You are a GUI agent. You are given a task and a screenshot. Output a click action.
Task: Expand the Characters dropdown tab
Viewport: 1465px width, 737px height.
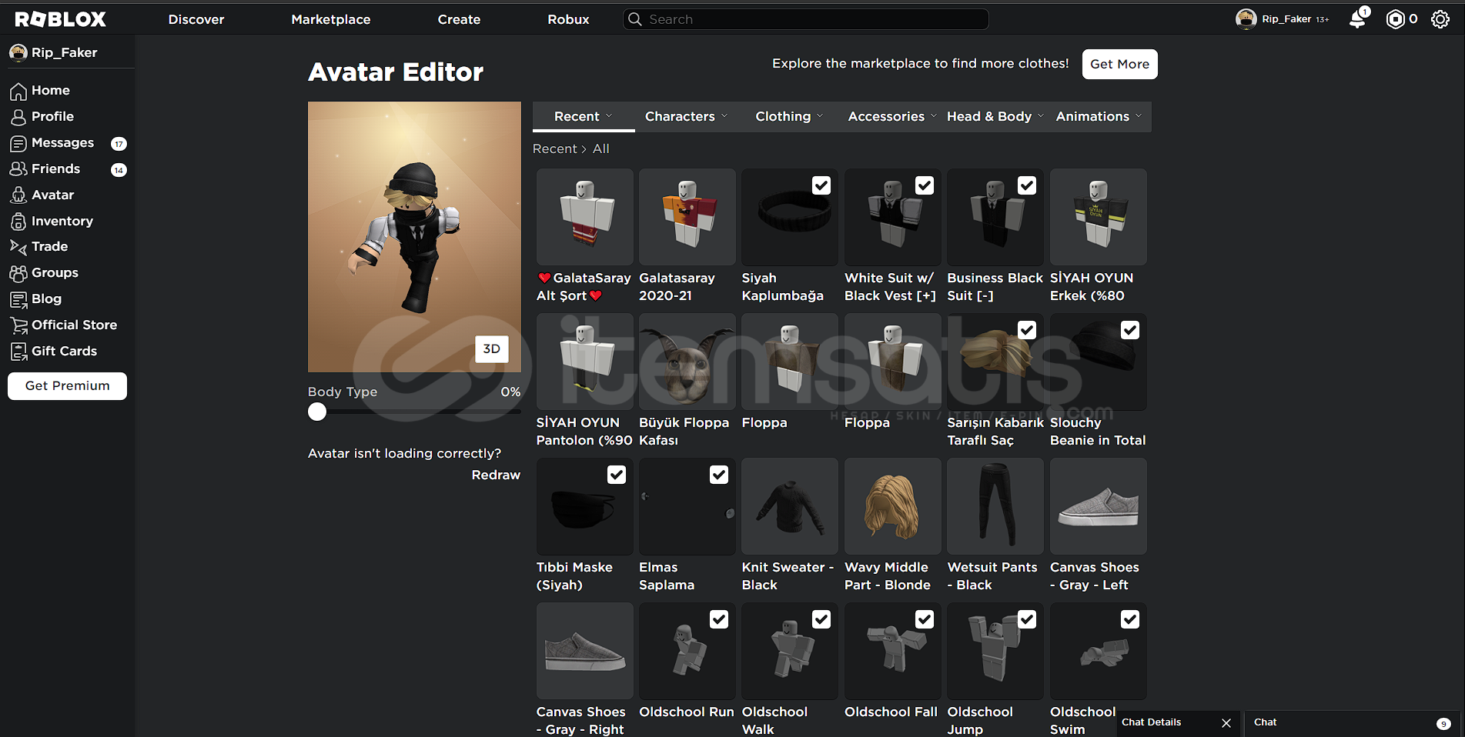coord(686,116)
